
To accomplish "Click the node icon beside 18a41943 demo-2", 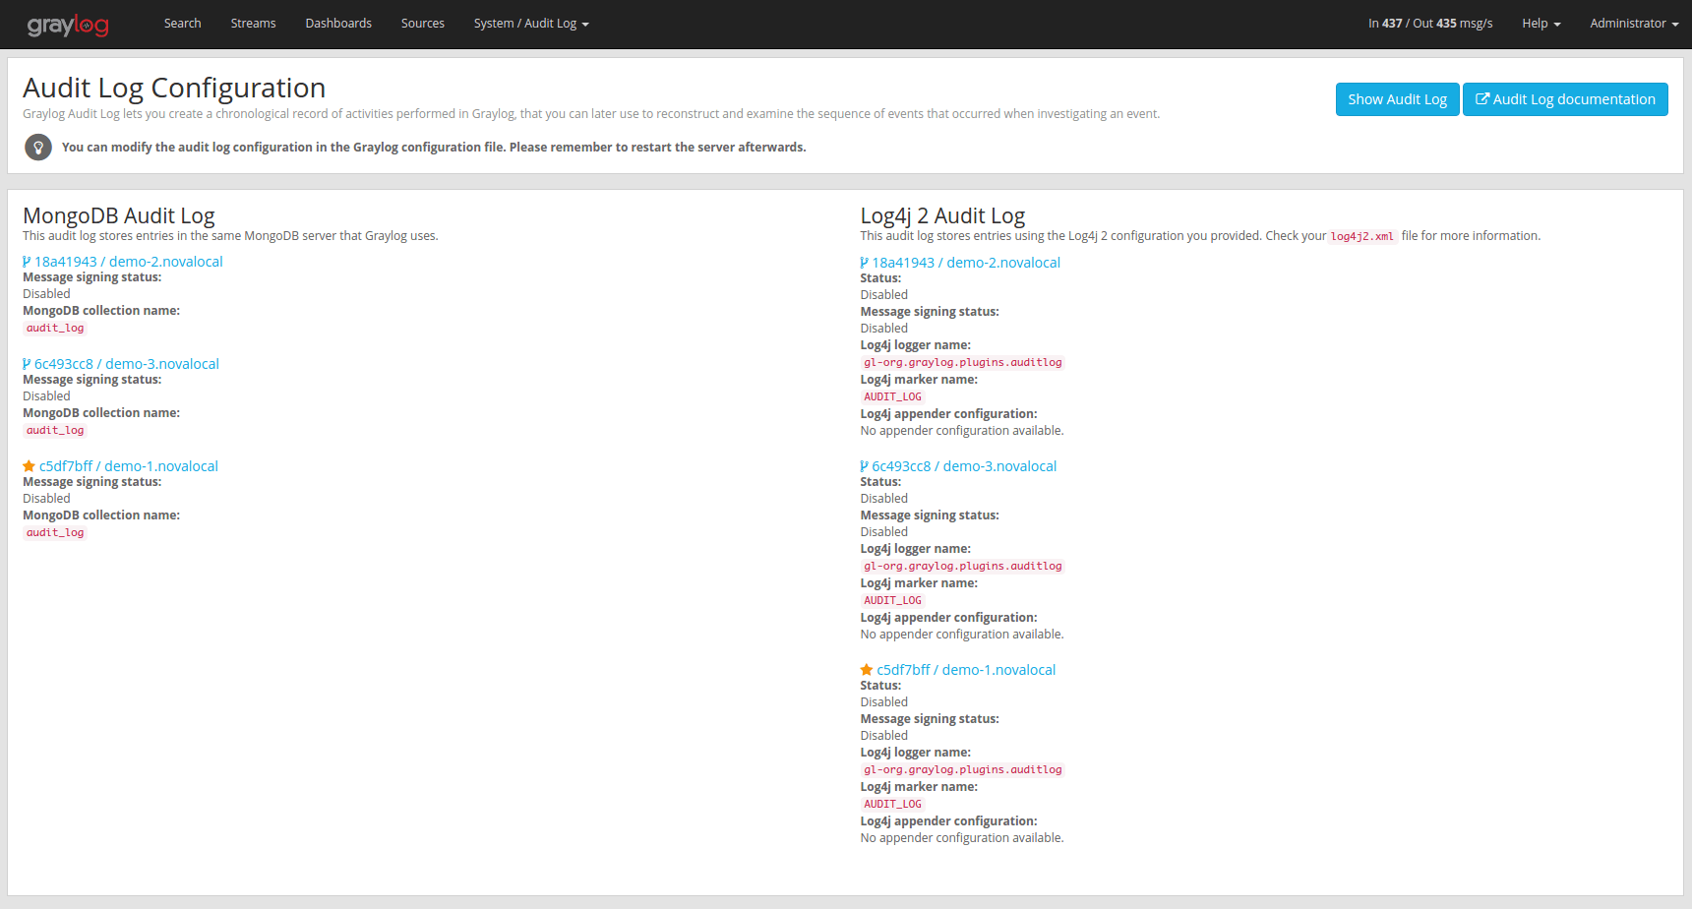I will click(x=26, y=261).
